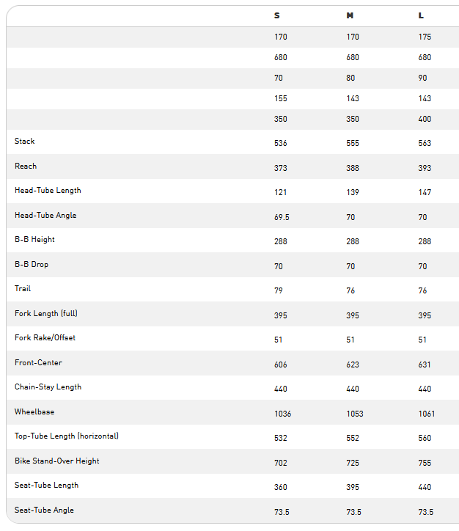Click the Fork Length (full) label

[46, 314]
